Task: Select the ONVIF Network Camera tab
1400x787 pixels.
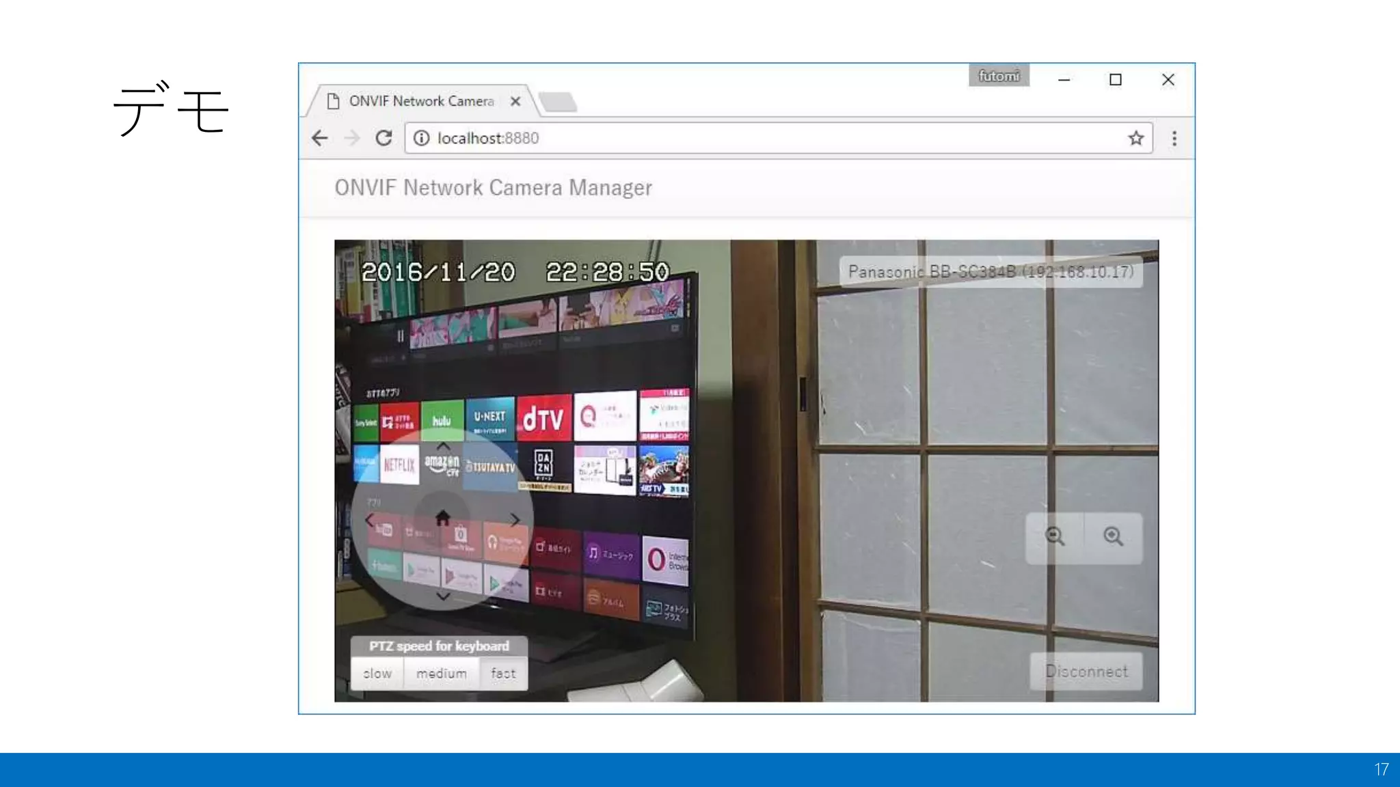Action: (421, 101)
